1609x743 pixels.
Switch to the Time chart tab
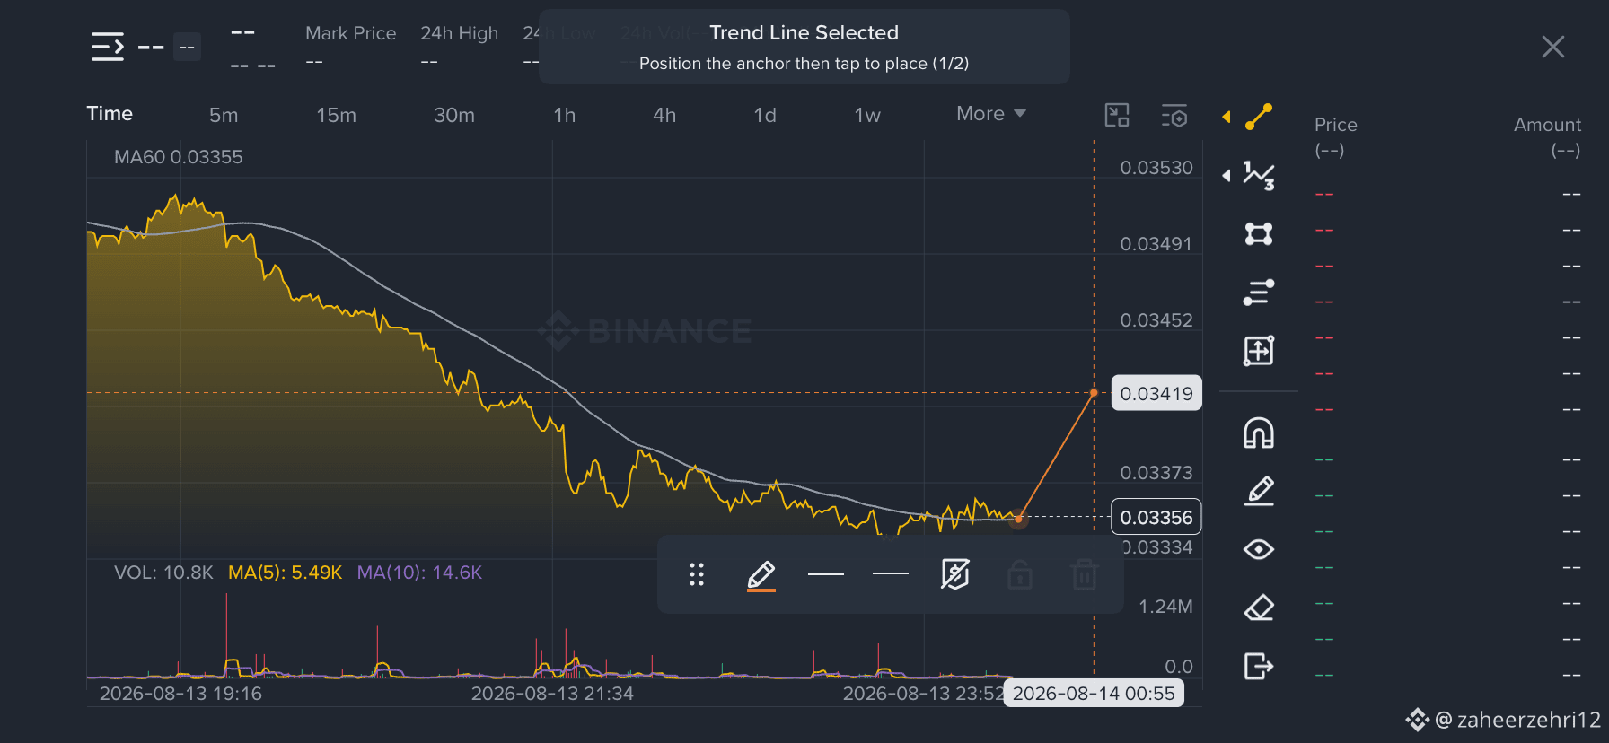(110, 114)
